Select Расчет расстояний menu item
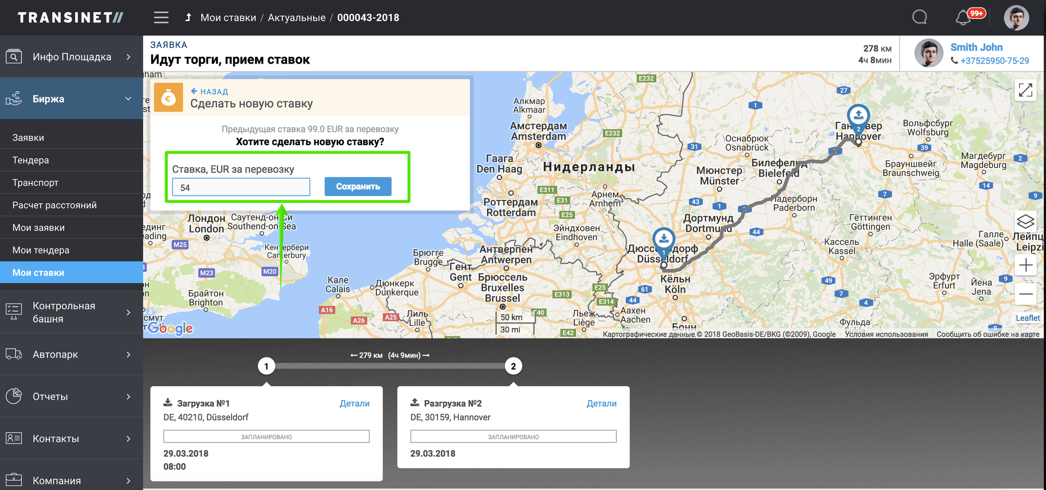The width and height of the screenshot is (1046, 490). 54,205
